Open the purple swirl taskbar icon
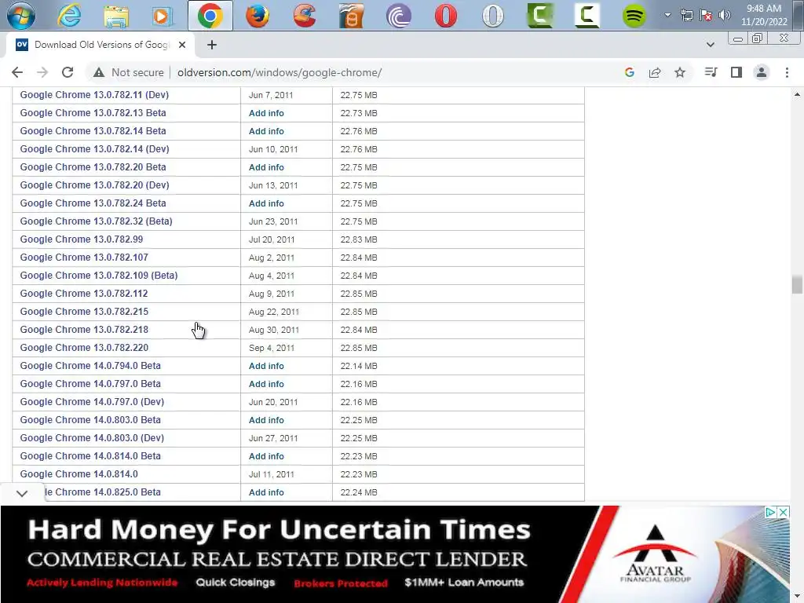804x603 pixels. (x=398, y=16)
